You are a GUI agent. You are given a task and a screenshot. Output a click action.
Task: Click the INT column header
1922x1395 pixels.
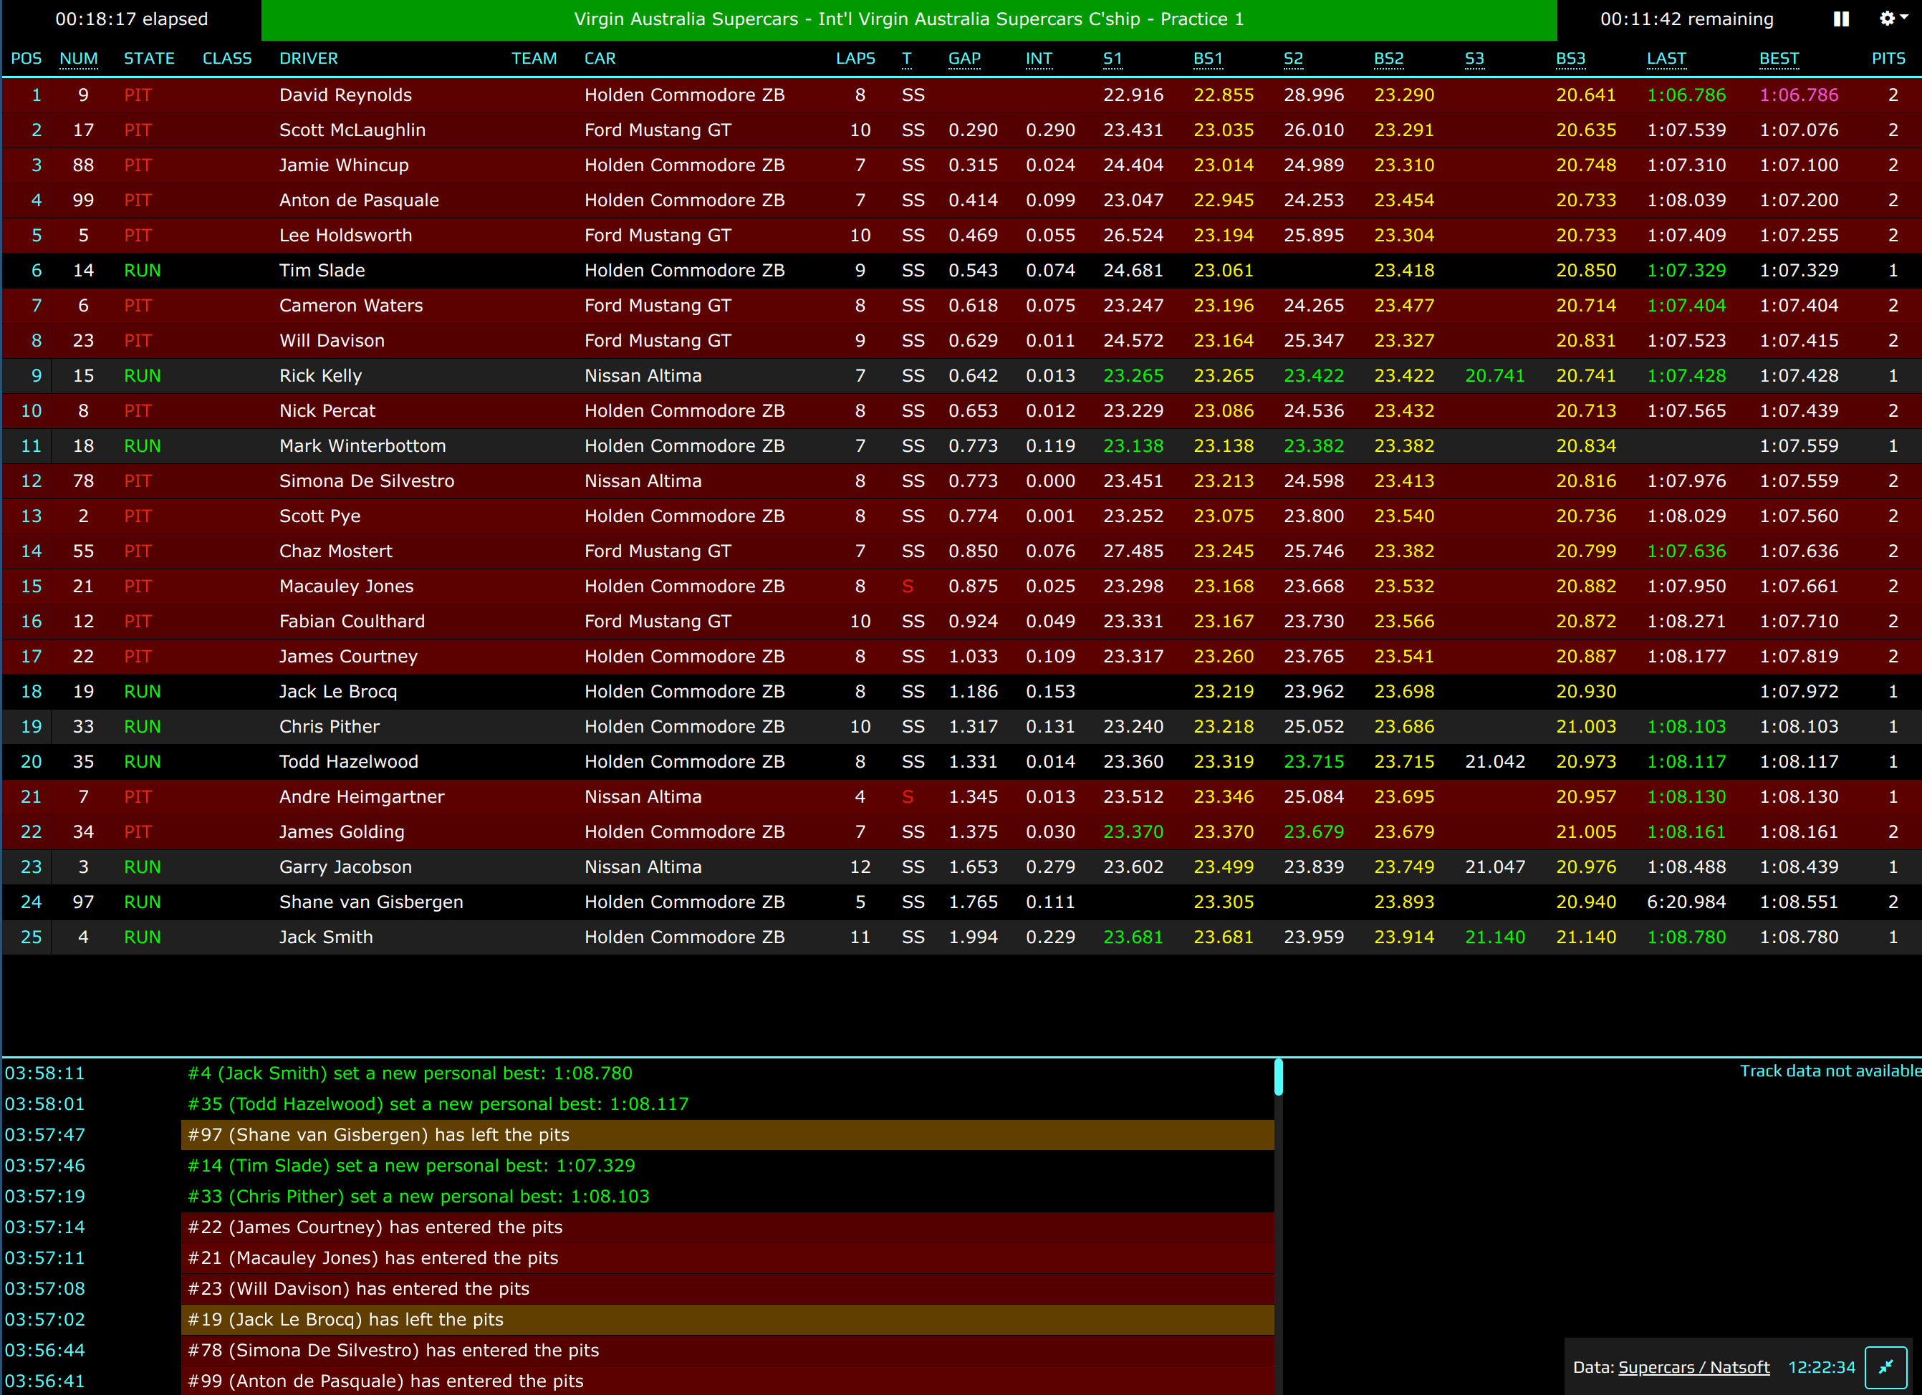click(x=1038, y=59)
